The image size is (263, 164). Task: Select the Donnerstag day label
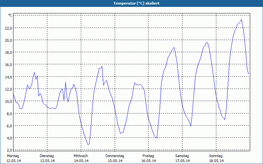pyautogui.click(x=115, y=156)
